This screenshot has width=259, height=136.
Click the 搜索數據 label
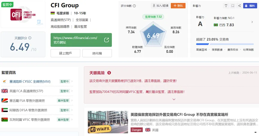tap(217, 50)
